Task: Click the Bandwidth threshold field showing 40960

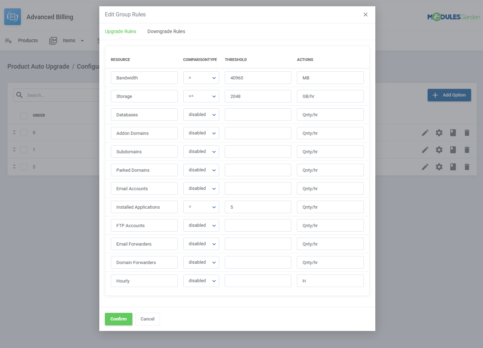Action: click(258, 77)
